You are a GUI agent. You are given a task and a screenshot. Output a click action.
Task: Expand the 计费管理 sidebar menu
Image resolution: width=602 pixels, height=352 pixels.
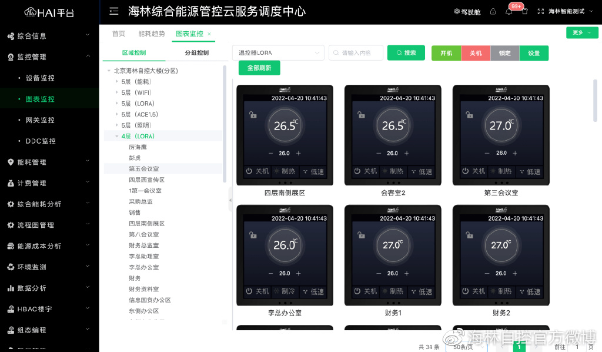pyautogui.click(x=49, y=183)
